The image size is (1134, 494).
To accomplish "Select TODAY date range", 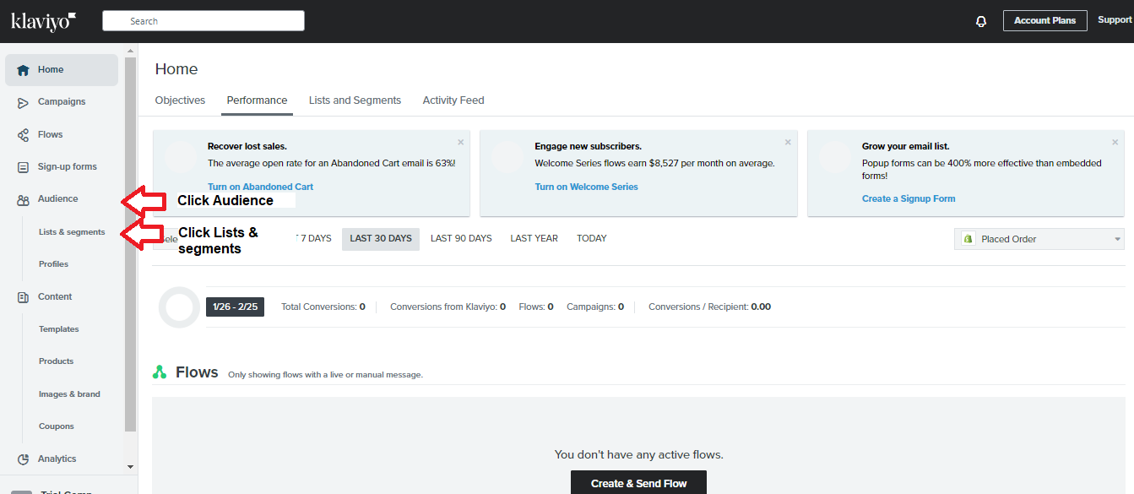I will click(x=592, y=238).
